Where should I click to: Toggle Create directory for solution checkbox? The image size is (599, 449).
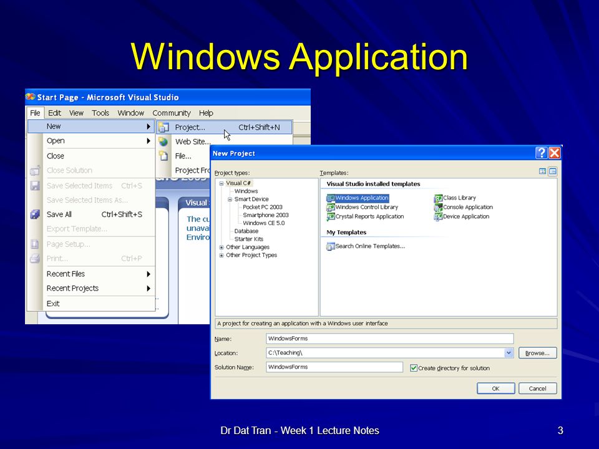[413, 368]
